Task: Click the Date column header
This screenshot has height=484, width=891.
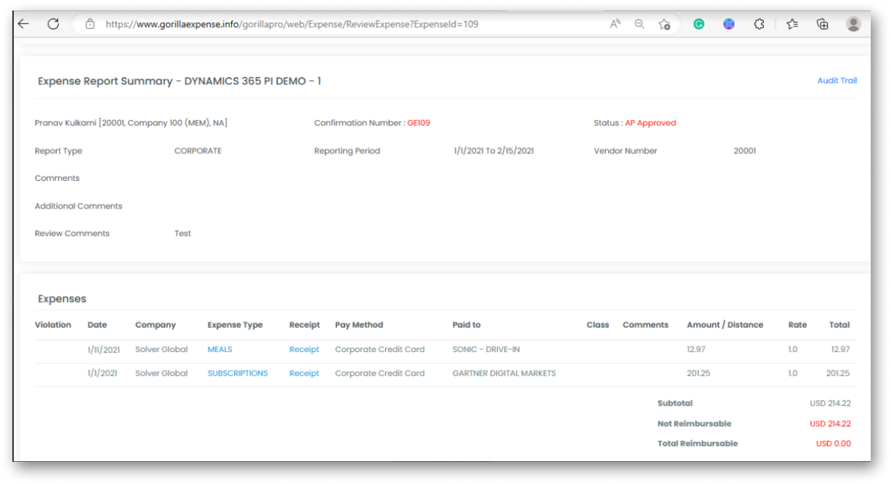Action: pyautogui.click(x=97, y=325)
